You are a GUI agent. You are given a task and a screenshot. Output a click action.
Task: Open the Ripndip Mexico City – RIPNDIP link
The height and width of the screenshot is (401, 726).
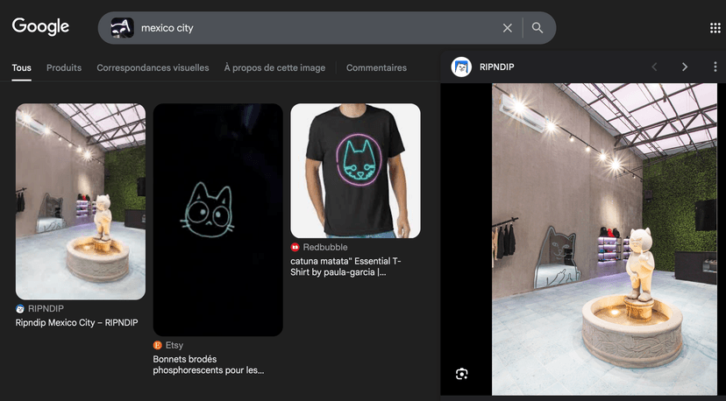pos(77,323)
